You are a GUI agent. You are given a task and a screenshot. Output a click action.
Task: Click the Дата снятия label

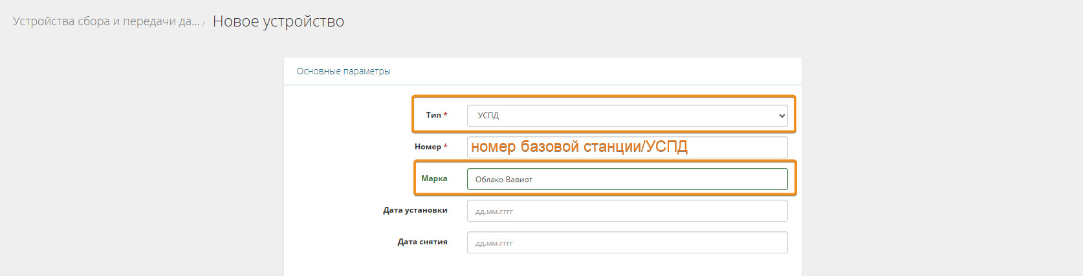pyautogui.click(x=422, y=242)
